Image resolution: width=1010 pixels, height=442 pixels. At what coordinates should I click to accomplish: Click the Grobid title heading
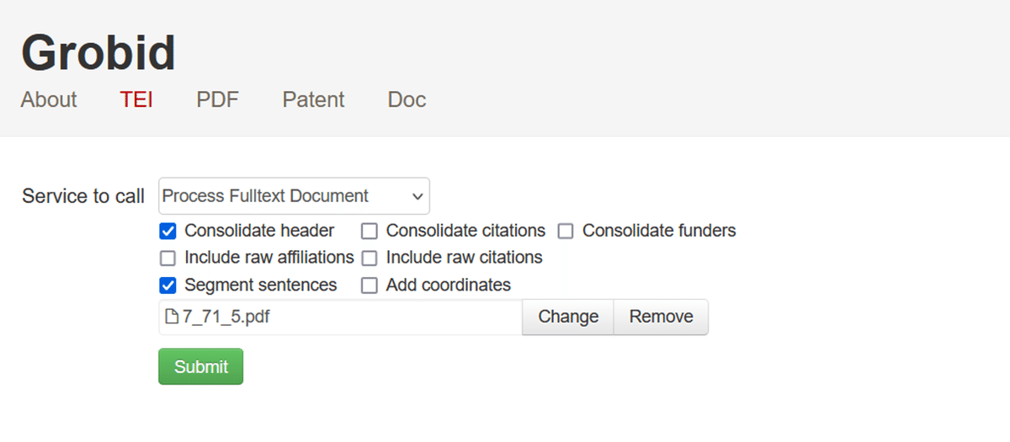tap(98, 52)
